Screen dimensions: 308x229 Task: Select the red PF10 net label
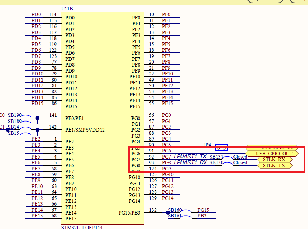(x=168, y=74)
